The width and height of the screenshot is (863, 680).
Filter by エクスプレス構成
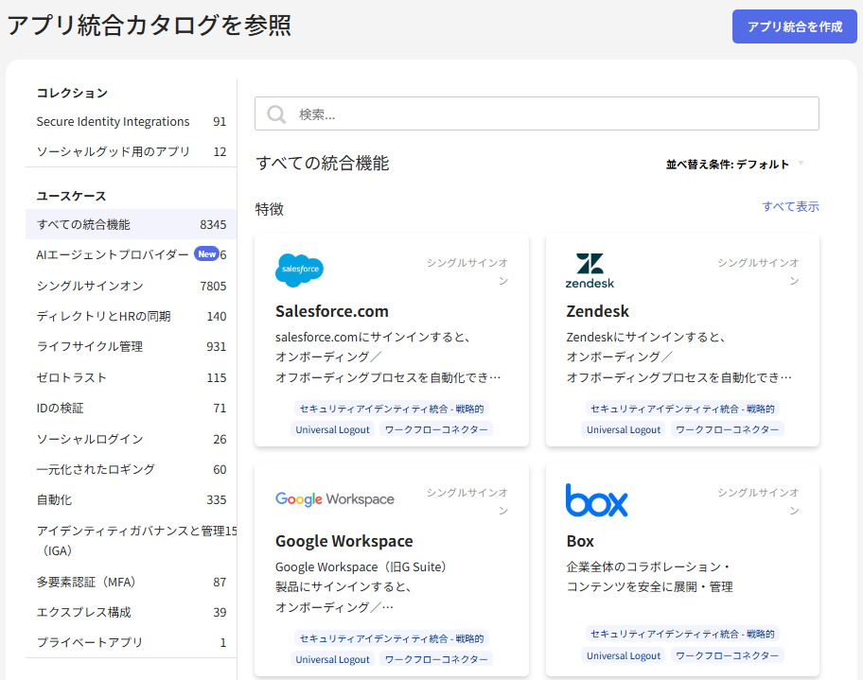(131, 612)
